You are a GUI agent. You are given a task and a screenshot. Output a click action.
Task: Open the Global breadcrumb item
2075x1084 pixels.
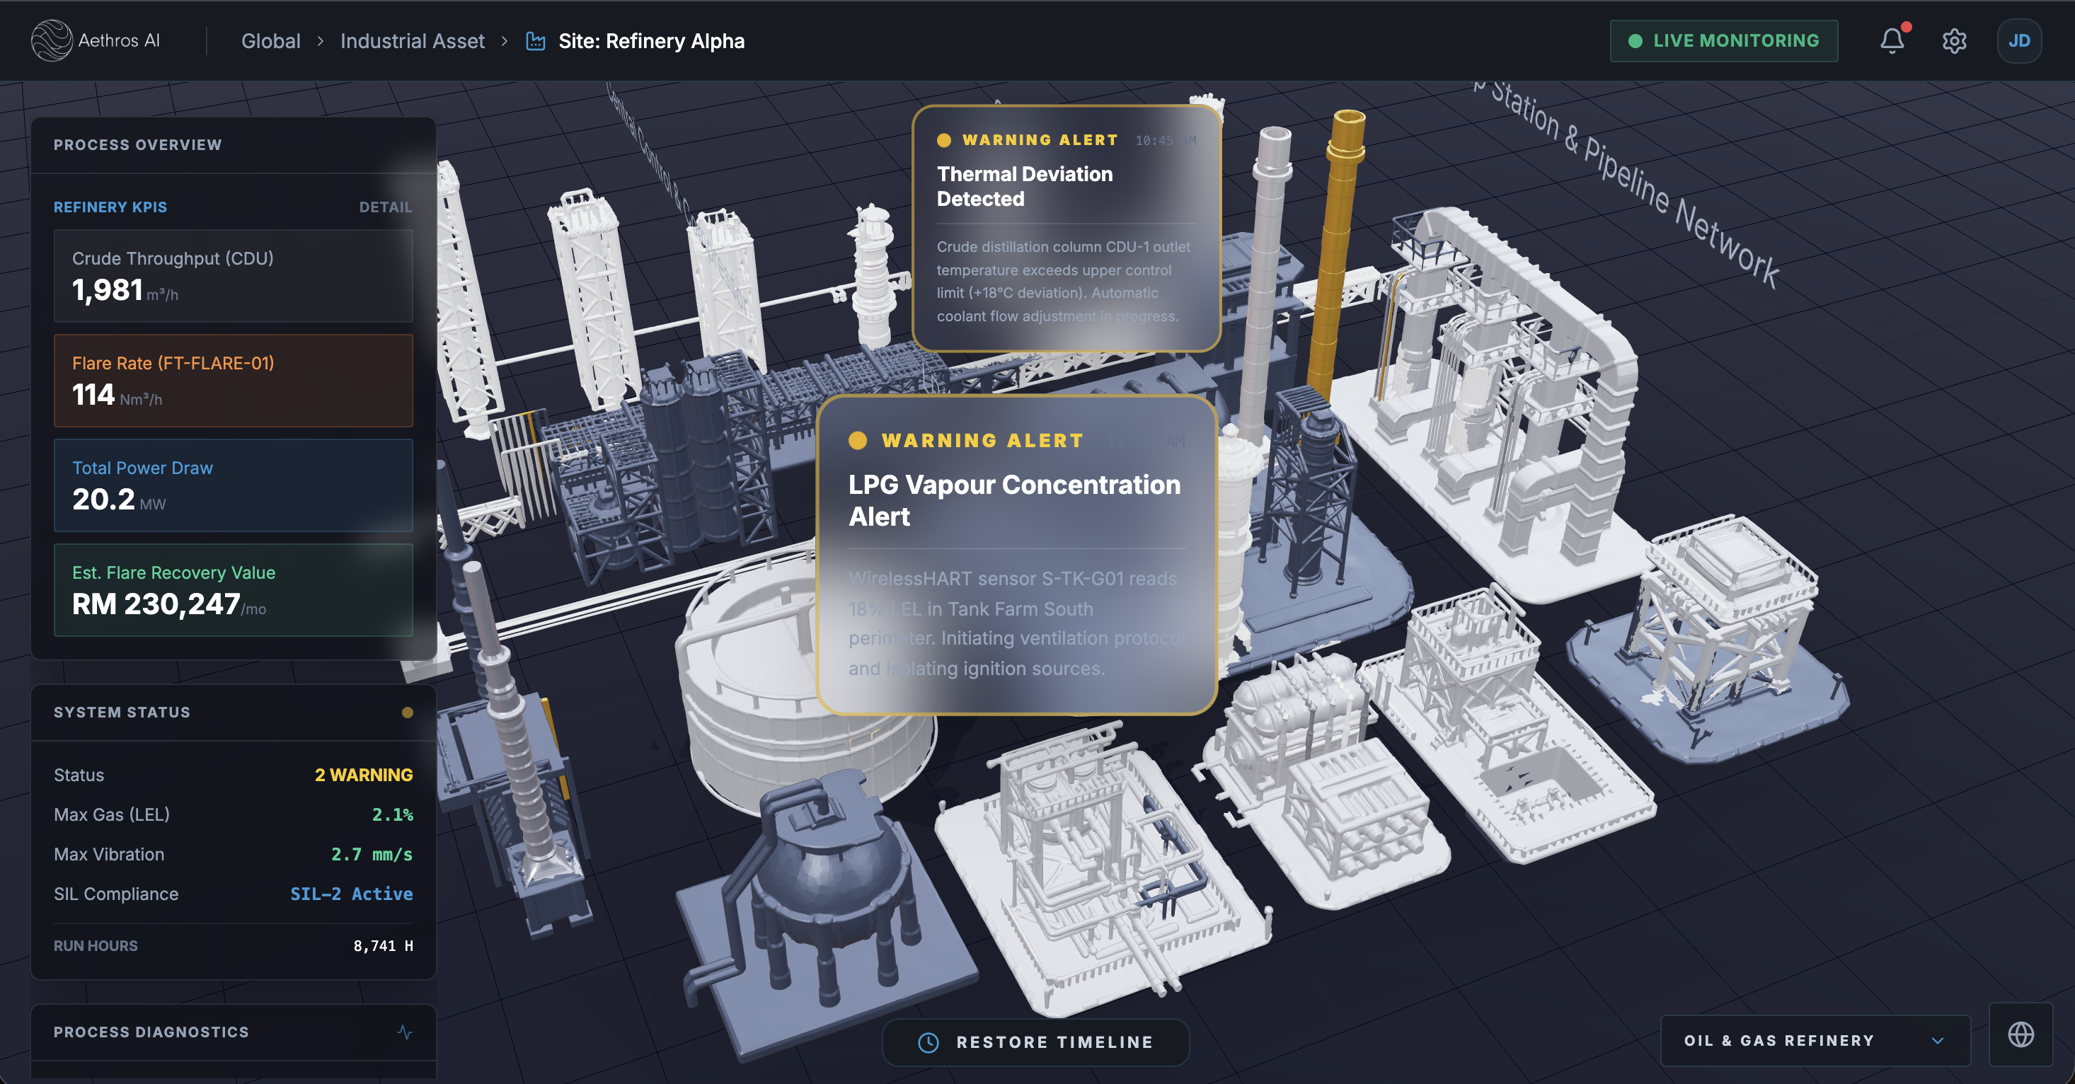[x=270, y=40]
